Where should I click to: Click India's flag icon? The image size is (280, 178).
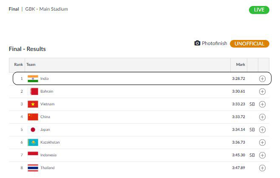tap(33, 79)
